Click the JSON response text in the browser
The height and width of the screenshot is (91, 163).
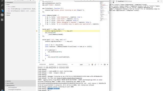tap(134, 7)
